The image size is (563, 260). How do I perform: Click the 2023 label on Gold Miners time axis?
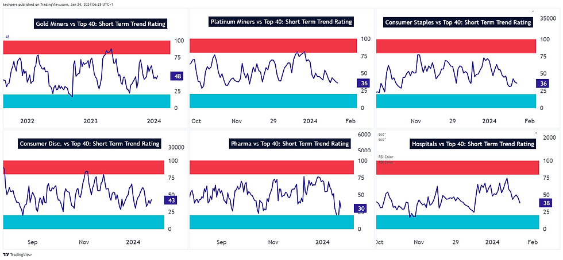click(x=90, y=121)
